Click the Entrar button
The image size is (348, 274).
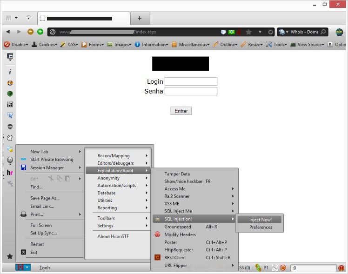click(x=181, y=111)
